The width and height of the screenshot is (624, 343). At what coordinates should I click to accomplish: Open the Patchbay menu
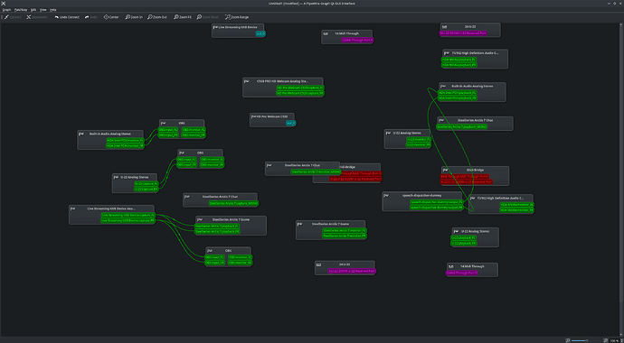click(21, 10)
